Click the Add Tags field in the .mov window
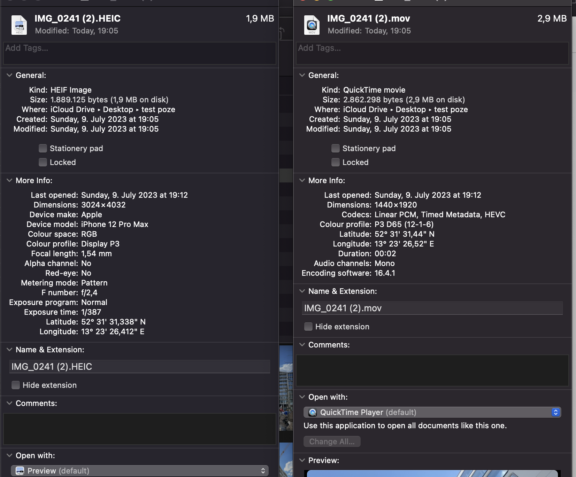The image size is (576, 477). click(x=432, y=53)
